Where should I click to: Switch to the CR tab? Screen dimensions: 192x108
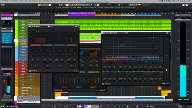[185, 13]
